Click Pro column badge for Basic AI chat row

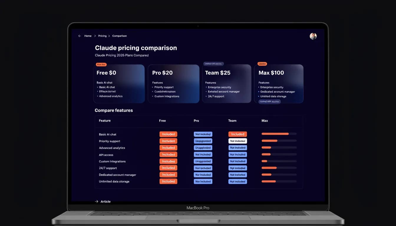pos(203,134)
